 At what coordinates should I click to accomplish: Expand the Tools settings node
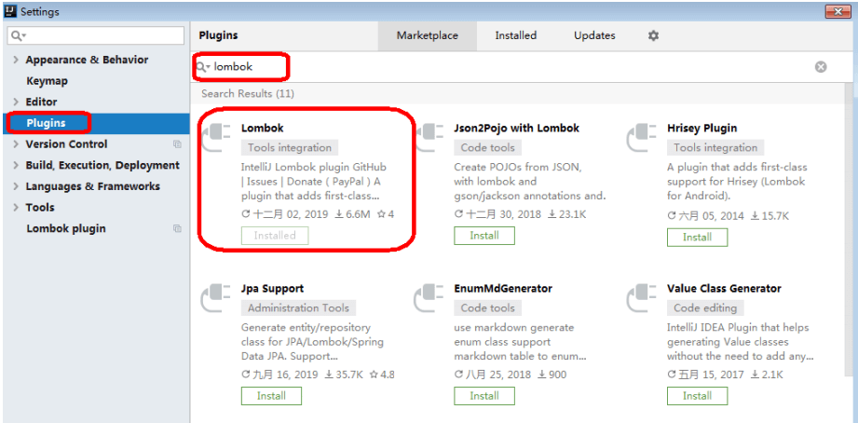pos(16,208)
